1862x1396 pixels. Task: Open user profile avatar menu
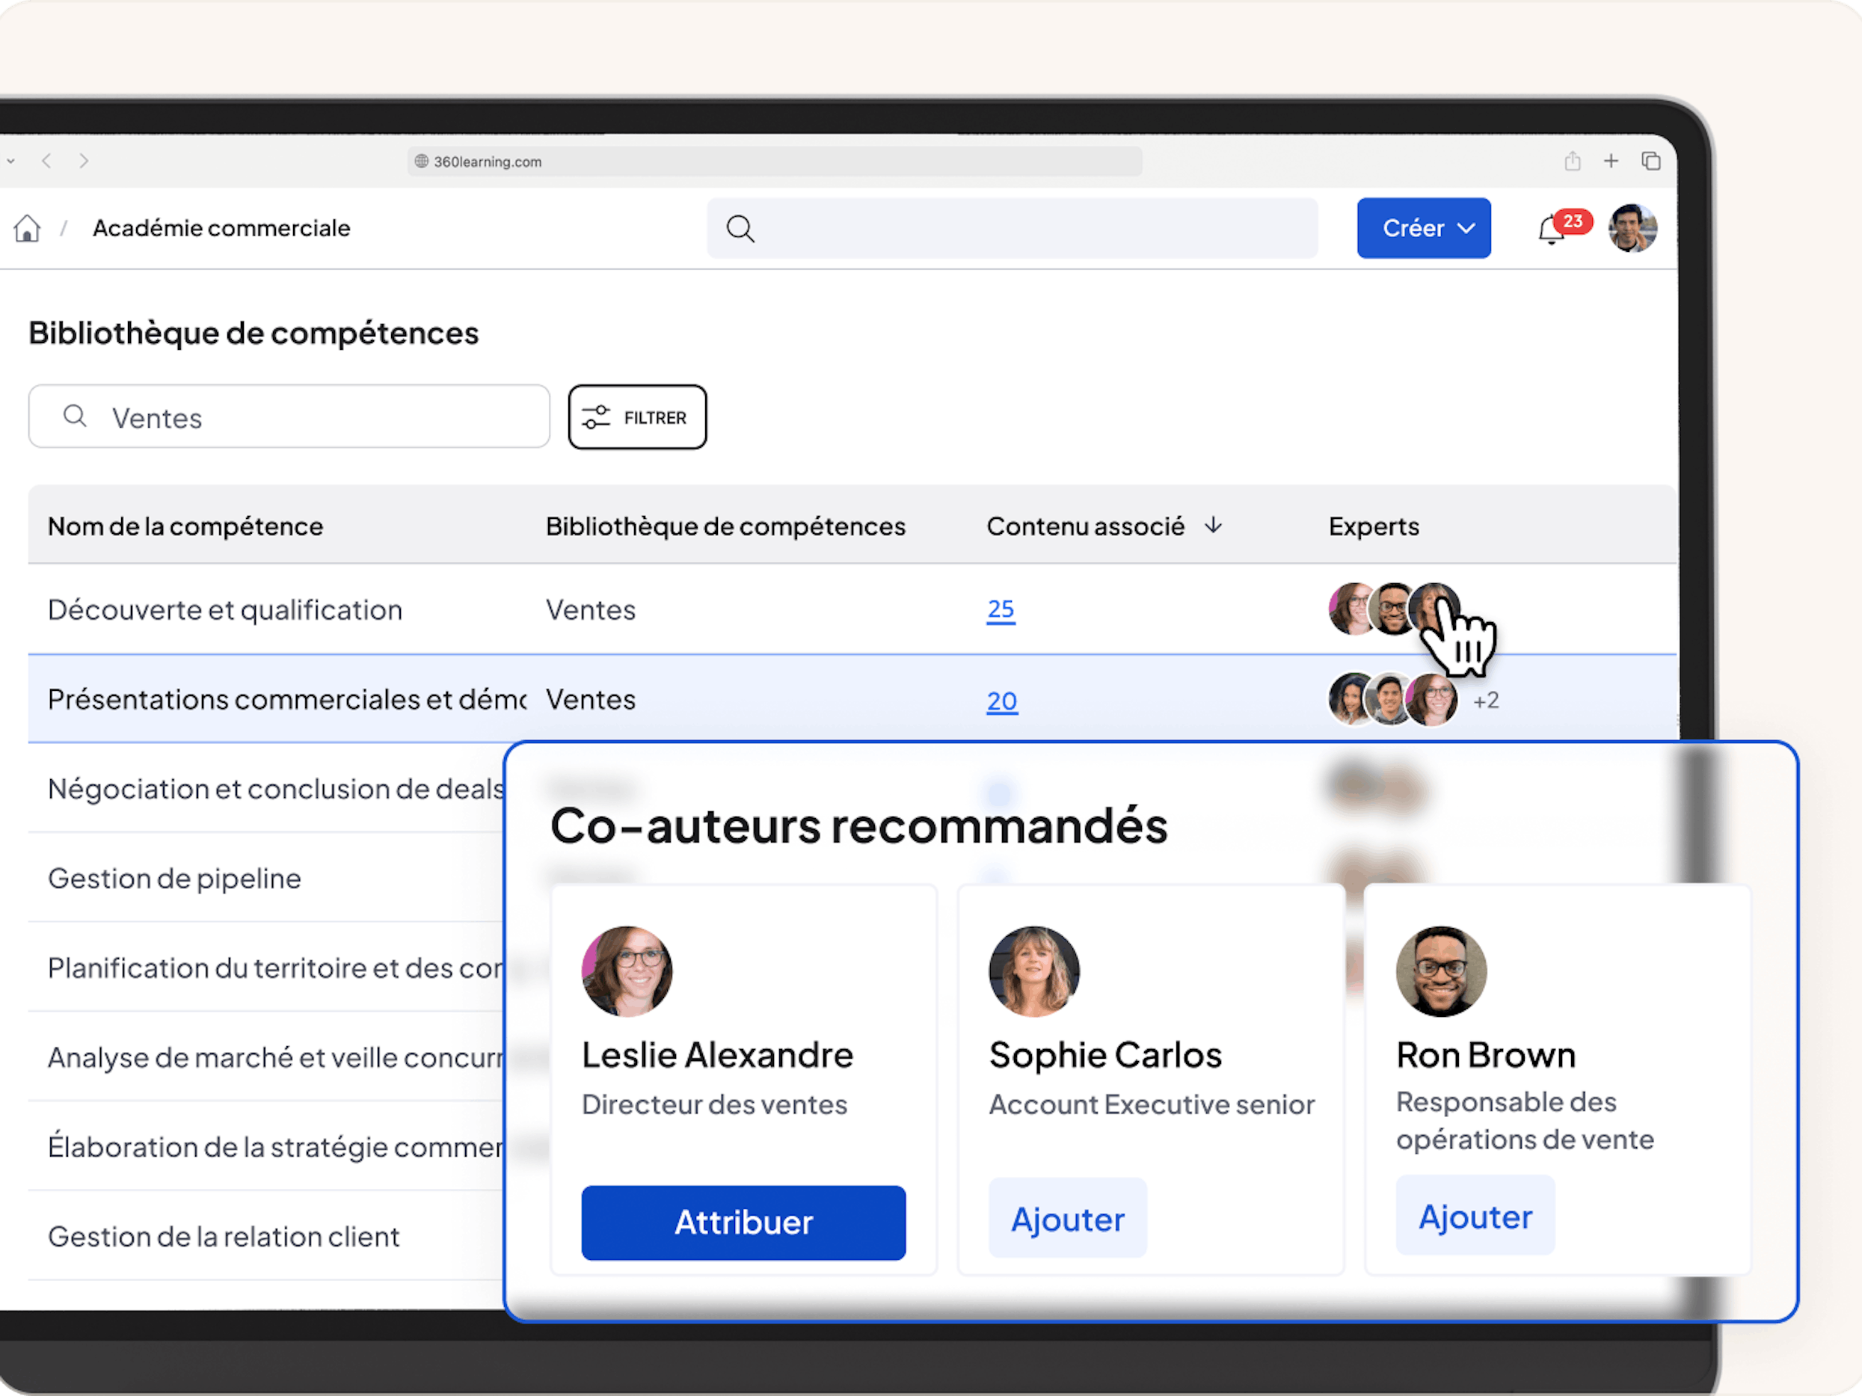(x=1632, y=228)
